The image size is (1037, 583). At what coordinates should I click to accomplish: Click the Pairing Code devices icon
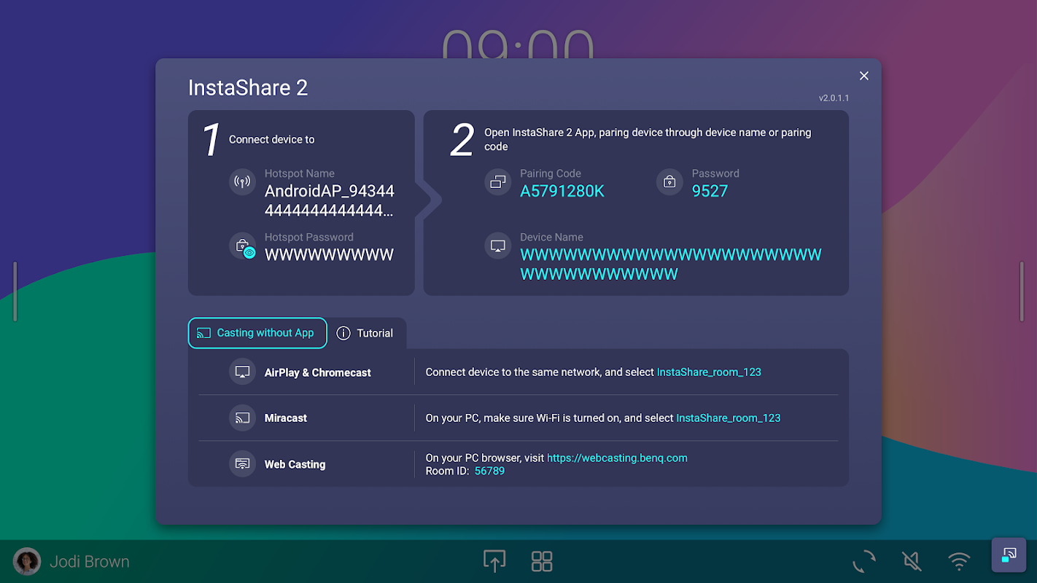point(498,182)
